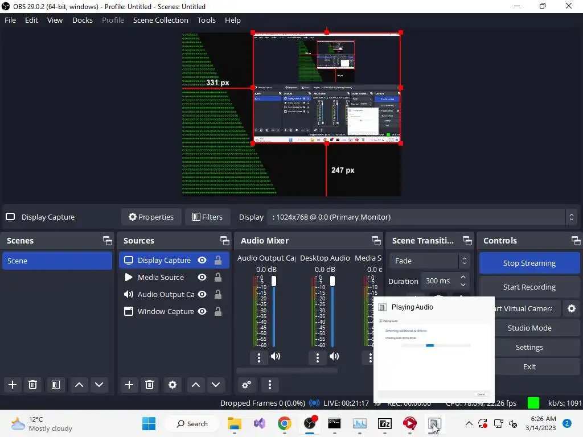
Task: Open Desktop Audio channel options dots
Action: (x=317, y=357)
